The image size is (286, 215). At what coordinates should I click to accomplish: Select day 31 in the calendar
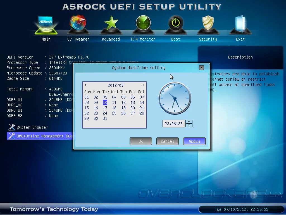pyautogui.click(x=105, y=118)
